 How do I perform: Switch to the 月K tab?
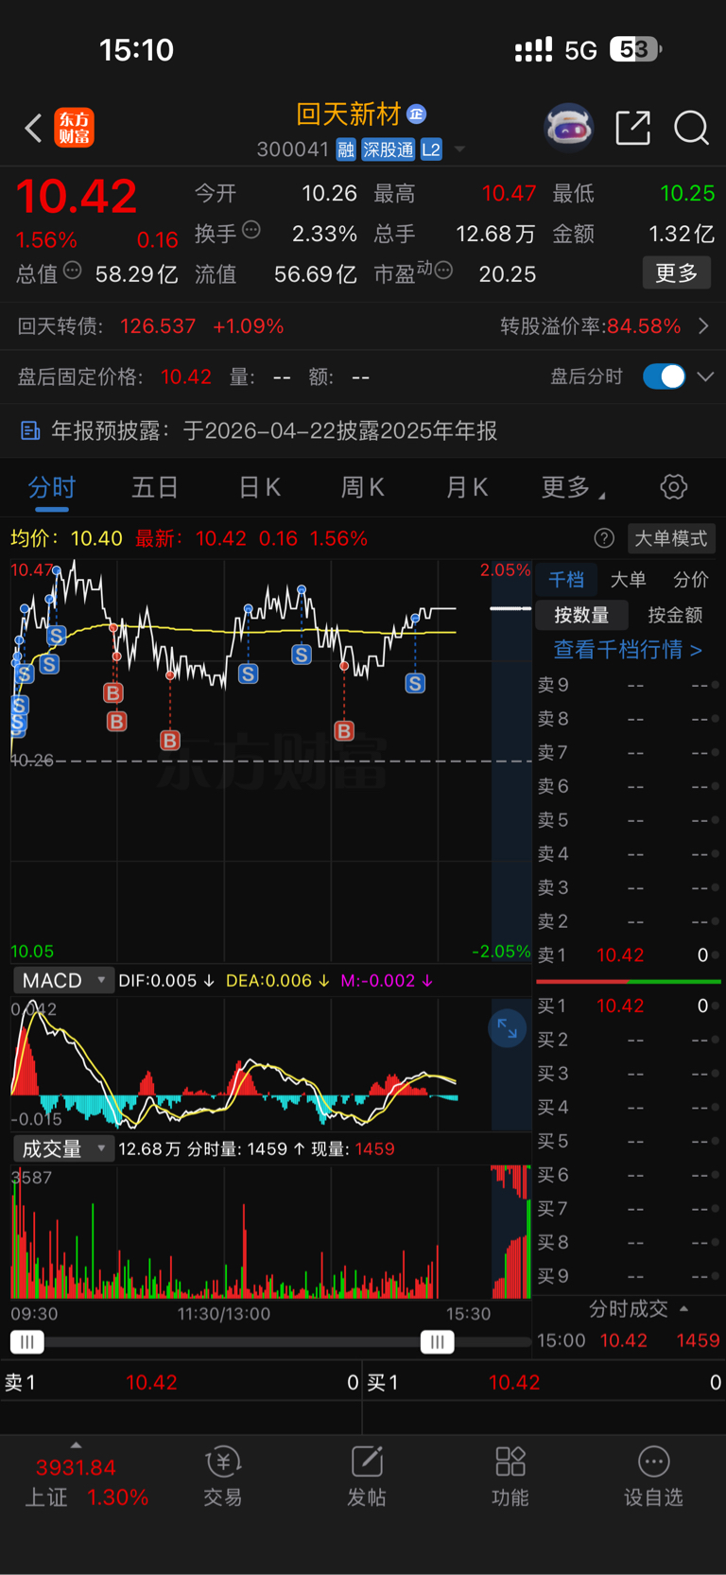[466, 487]
